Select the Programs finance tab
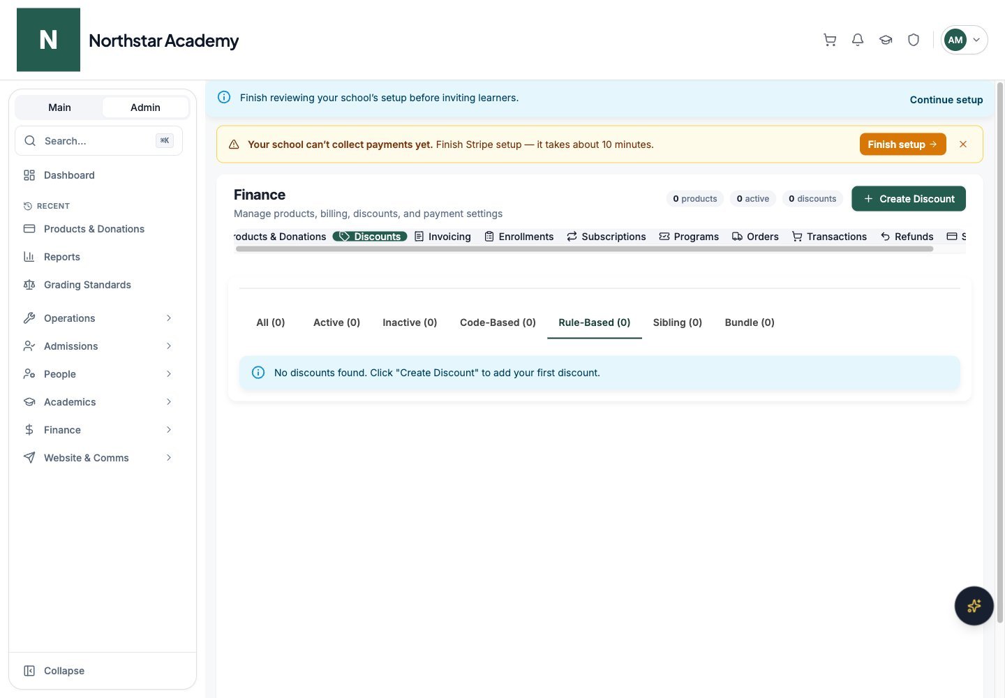Image resolution: width=1005 pixels, height=698 pixels. pyautogui.click(x=689, y=237)
